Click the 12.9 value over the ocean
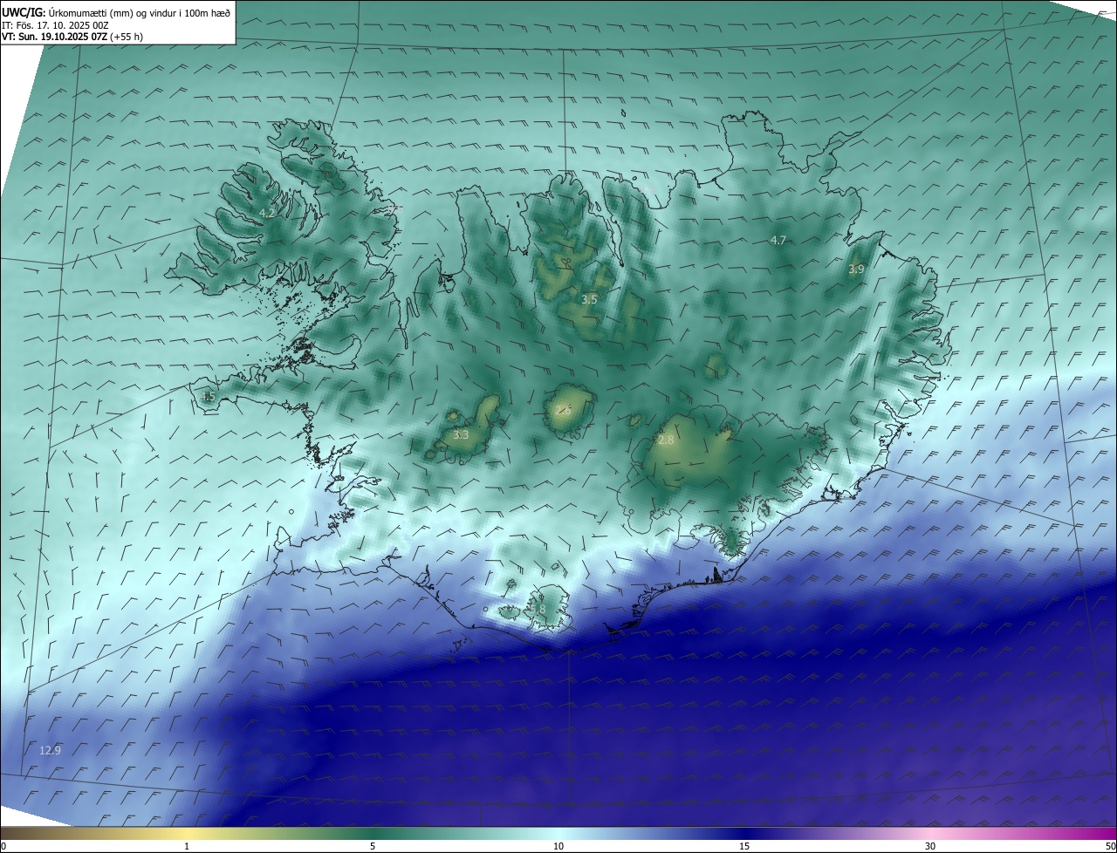 click(51, 750)
